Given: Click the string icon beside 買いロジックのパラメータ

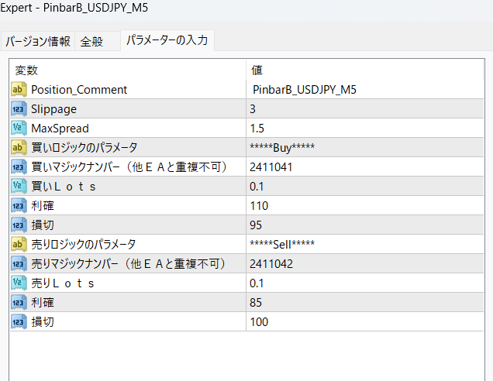Looking at the screenshot, I should pos(19,147).
